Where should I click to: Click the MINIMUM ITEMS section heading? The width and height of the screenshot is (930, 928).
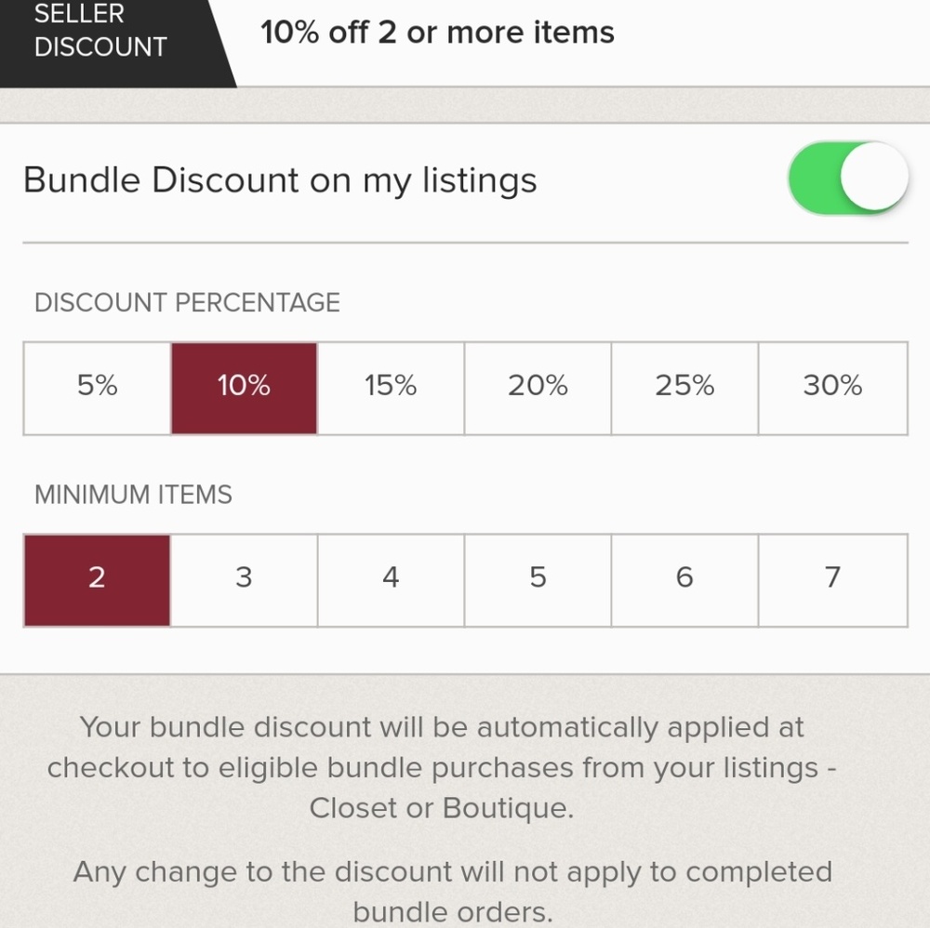pyautogui.click(x=133, y=495)
